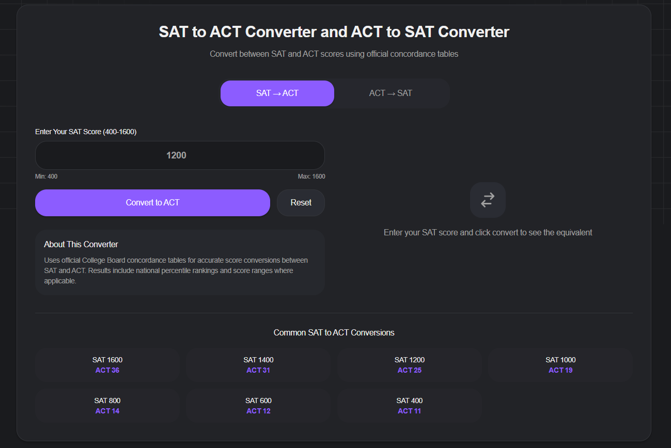
Task: Click the main converter page title
Action: 334,32
